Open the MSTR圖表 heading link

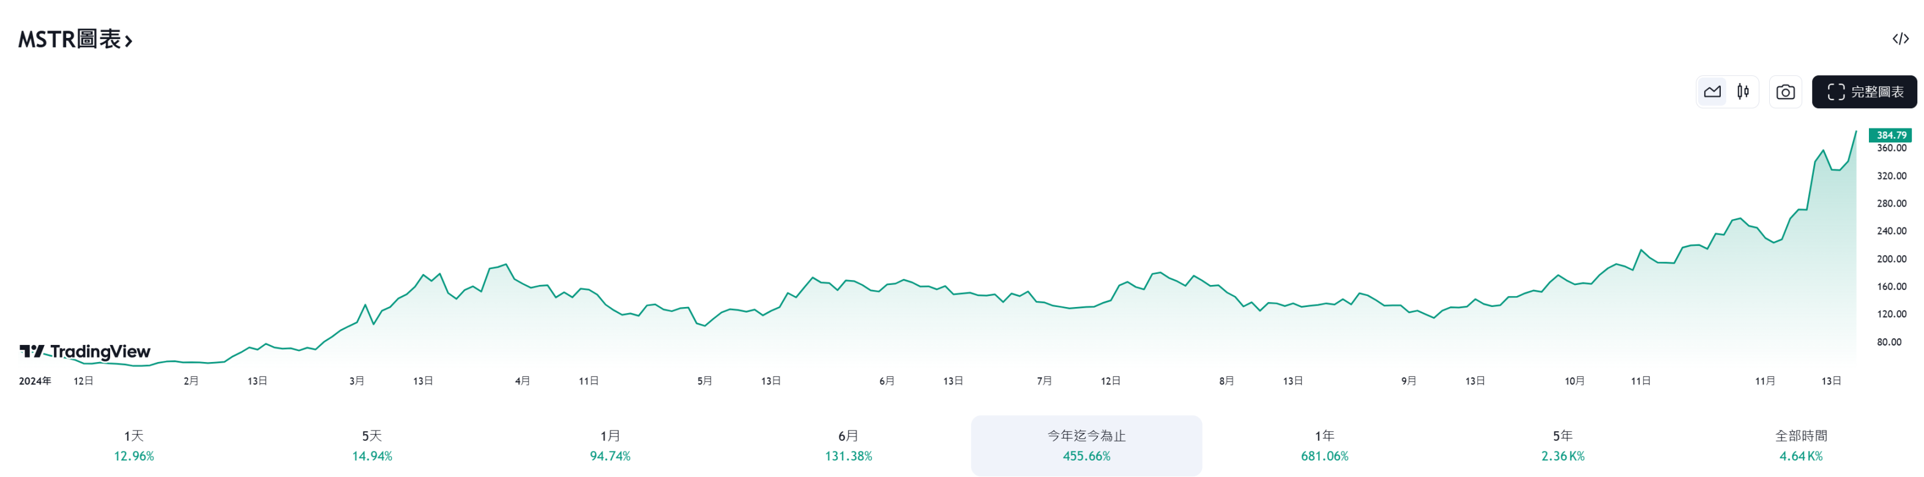(x=75, y=40)
